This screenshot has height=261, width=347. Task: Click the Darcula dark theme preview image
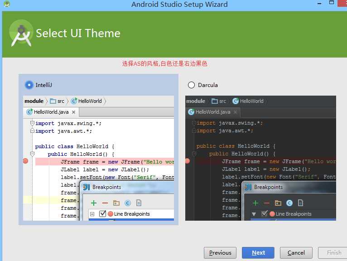click(260, 158)
